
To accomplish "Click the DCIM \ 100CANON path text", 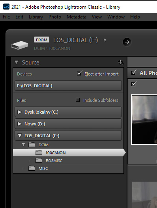I will [52, 48].
